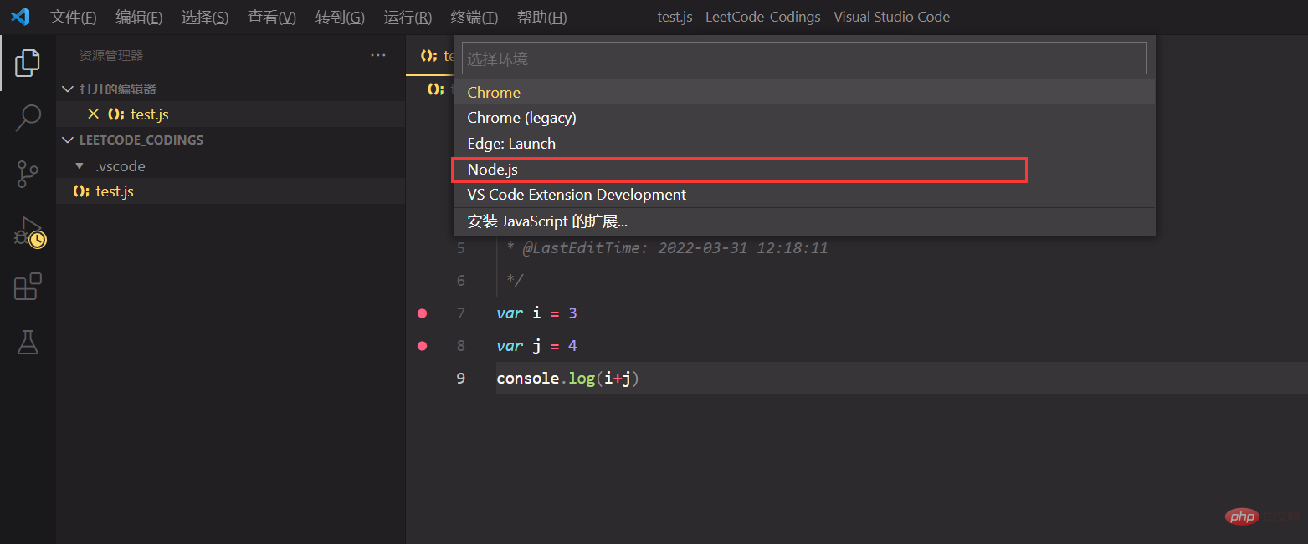Open the Explorer view in activity bar
This screenshot has width=1308, height=544.
[x=28, y=63]
